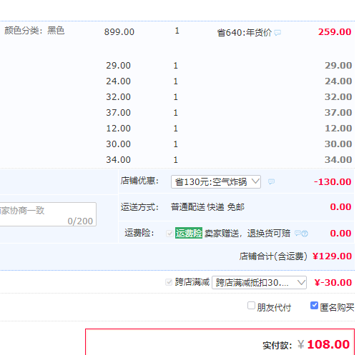Toggle the 运费险 checkbox

tap(169, 234)
